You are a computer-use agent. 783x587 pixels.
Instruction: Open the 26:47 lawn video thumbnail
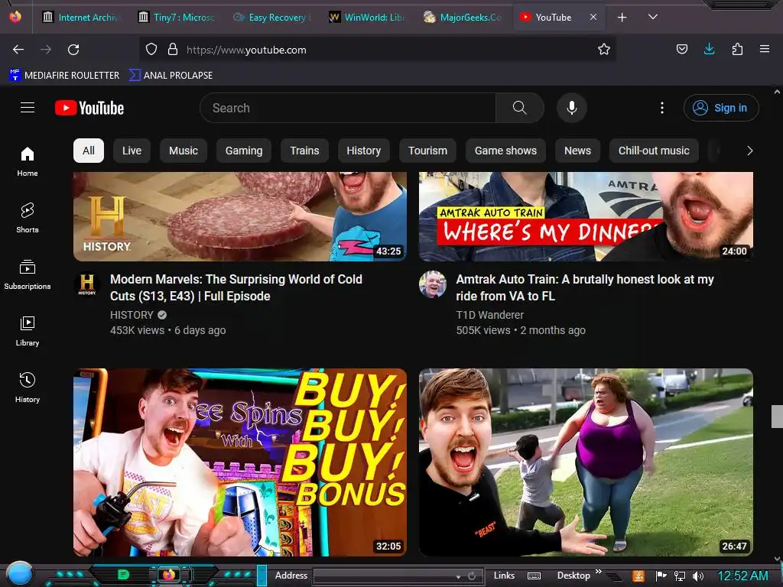[x=586, y=462]
